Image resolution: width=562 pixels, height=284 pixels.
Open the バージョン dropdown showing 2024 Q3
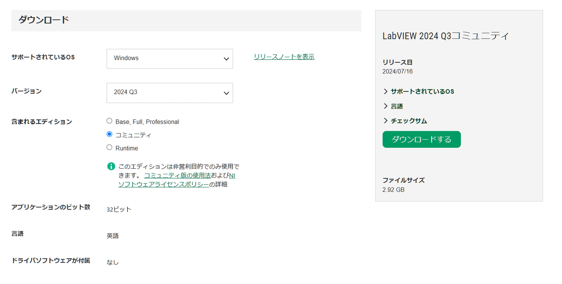click(170, 93)
